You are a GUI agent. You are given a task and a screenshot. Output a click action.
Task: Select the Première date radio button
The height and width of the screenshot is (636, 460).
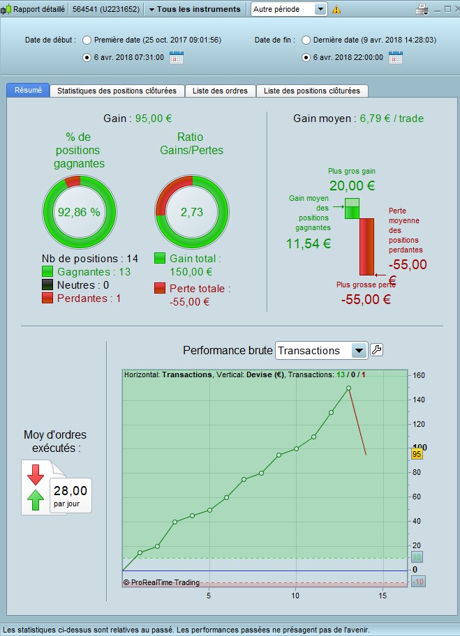point(87,40)
